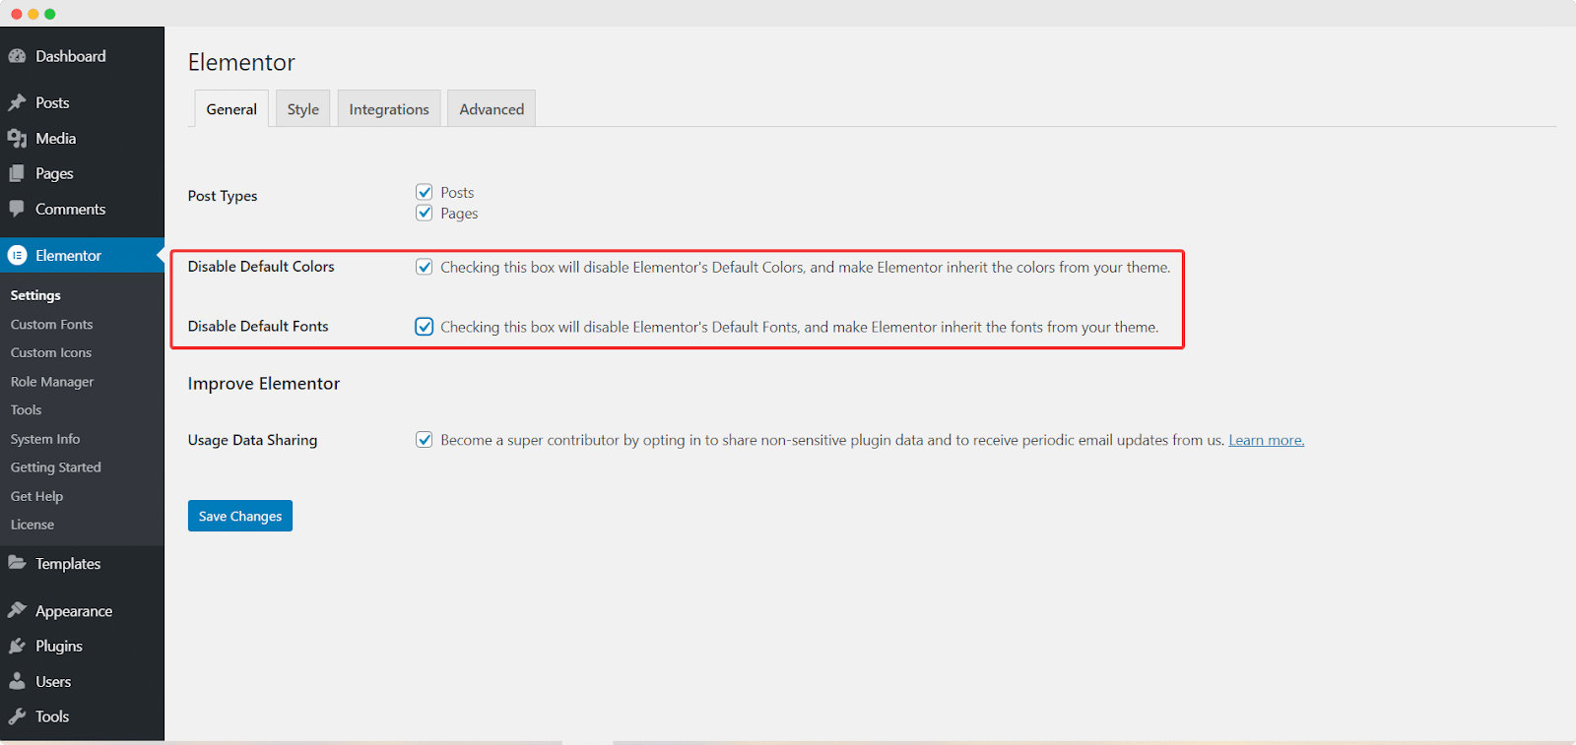Open Getting Started submenu item

coord(56,467)
